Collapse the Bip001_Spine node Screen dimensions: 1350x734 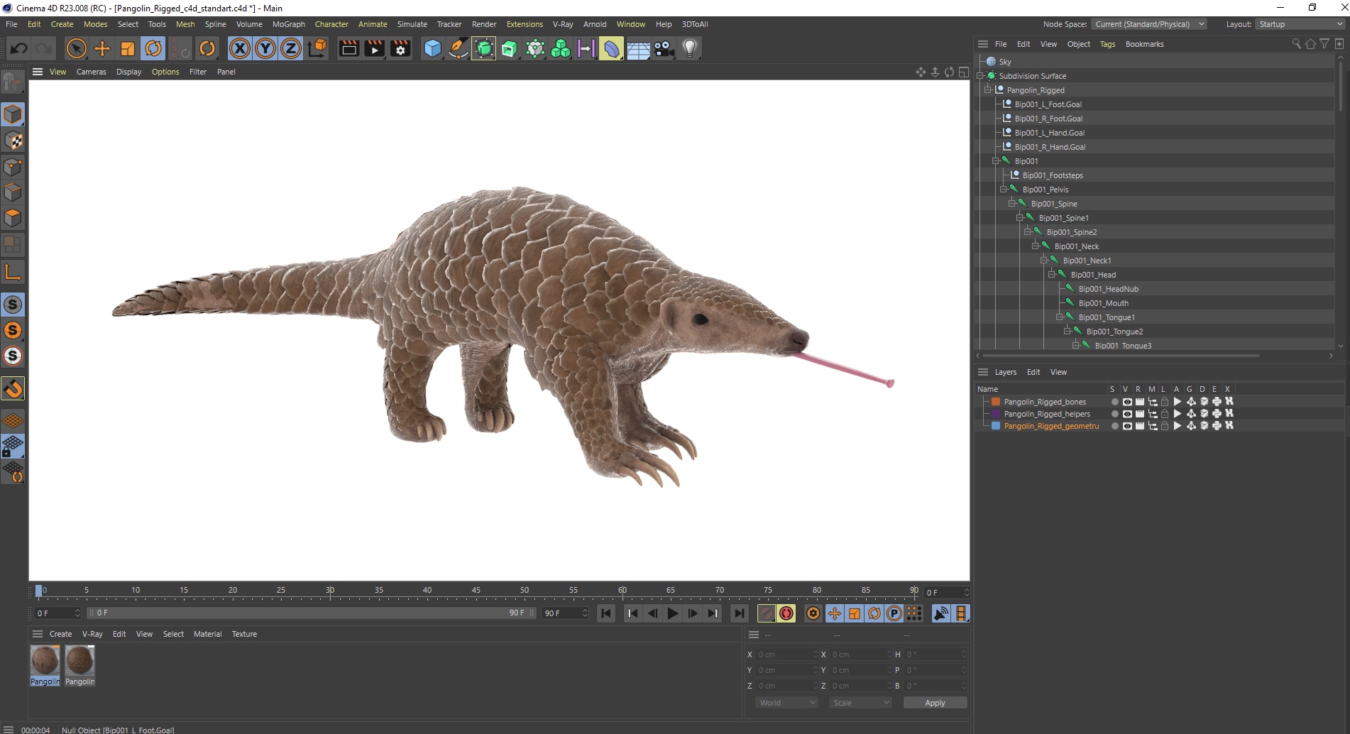point(1011,204)
